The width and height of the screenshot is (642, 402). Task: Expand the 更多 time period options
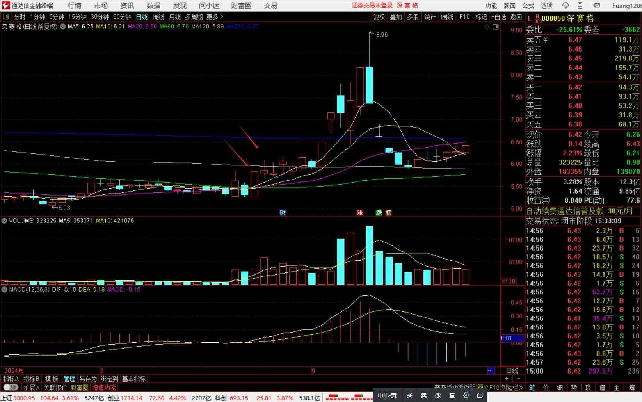click(x=215, y=17)
